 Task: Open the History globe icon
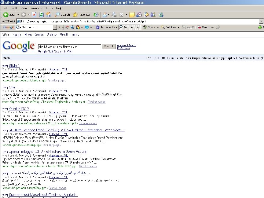96,15
